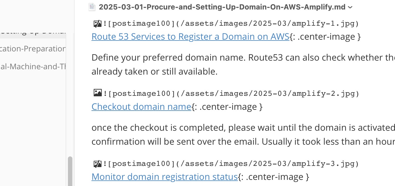The image size is (395, 186).
Task: Select the cation-Preparation item in sidebar
Action: pyautogui.click(x=33, y=49)
